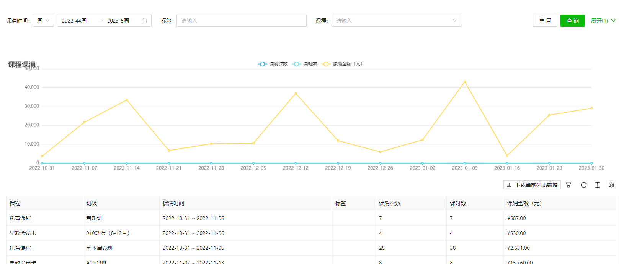The width and height of the screenshot is (624, 264).
Task: Toggle 课时数 legend series
Action: click(305, 64)
